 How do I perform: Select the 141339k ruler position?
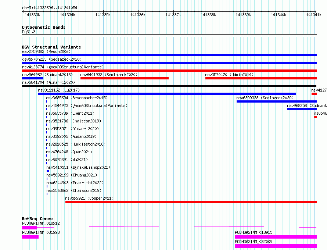click(x=243, y=15)
